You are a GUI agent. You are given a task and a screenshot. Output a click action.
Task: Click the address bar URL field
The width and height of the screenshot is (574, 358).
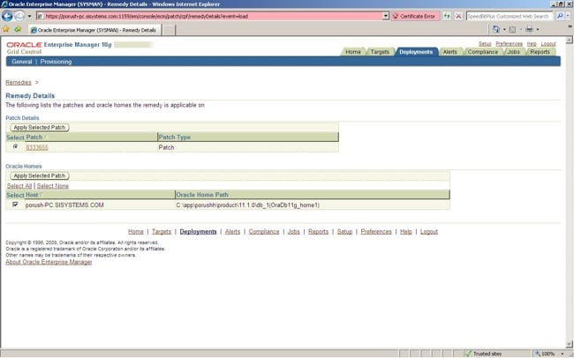tap(209, 16)
